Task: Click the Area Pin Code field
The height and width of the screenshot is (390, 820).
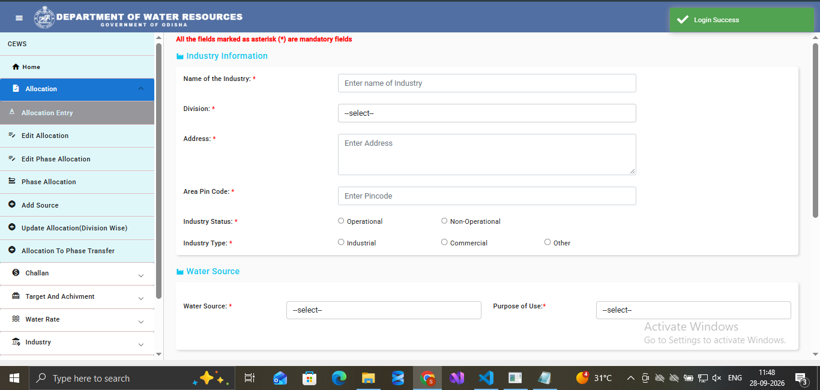Action: tap(487, 196)
